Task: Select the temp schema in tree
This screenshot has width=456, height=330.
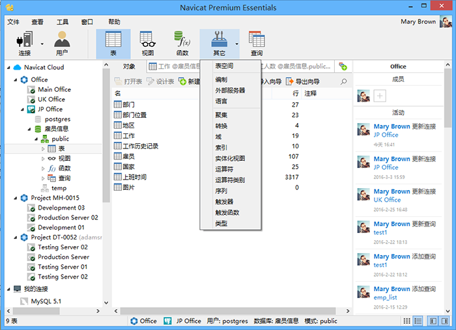Action: 59,188
